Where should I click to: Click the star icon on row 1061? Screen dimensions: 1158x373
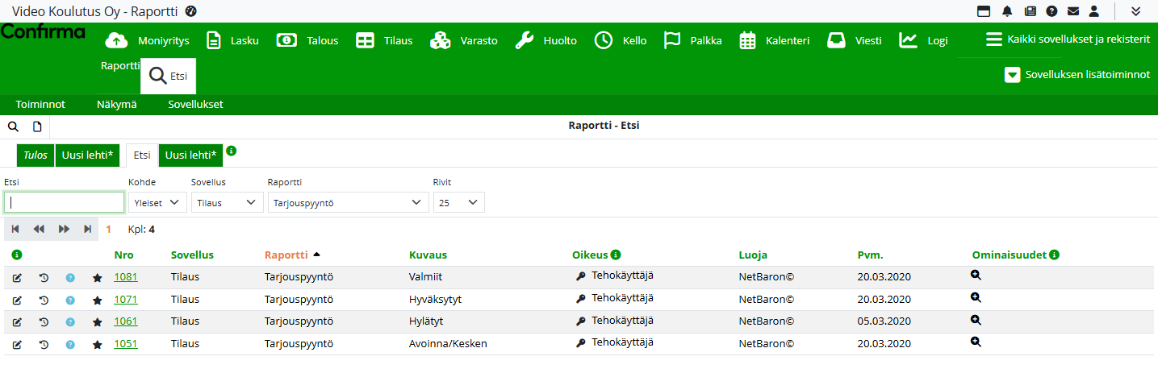98,322
